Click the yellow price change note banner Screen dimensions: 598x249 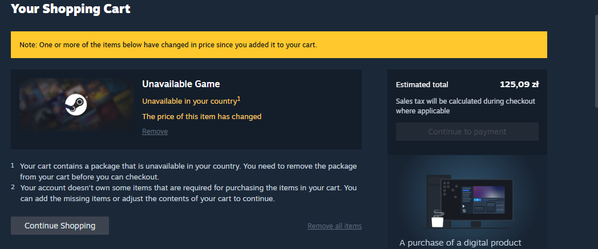(278, 44)
